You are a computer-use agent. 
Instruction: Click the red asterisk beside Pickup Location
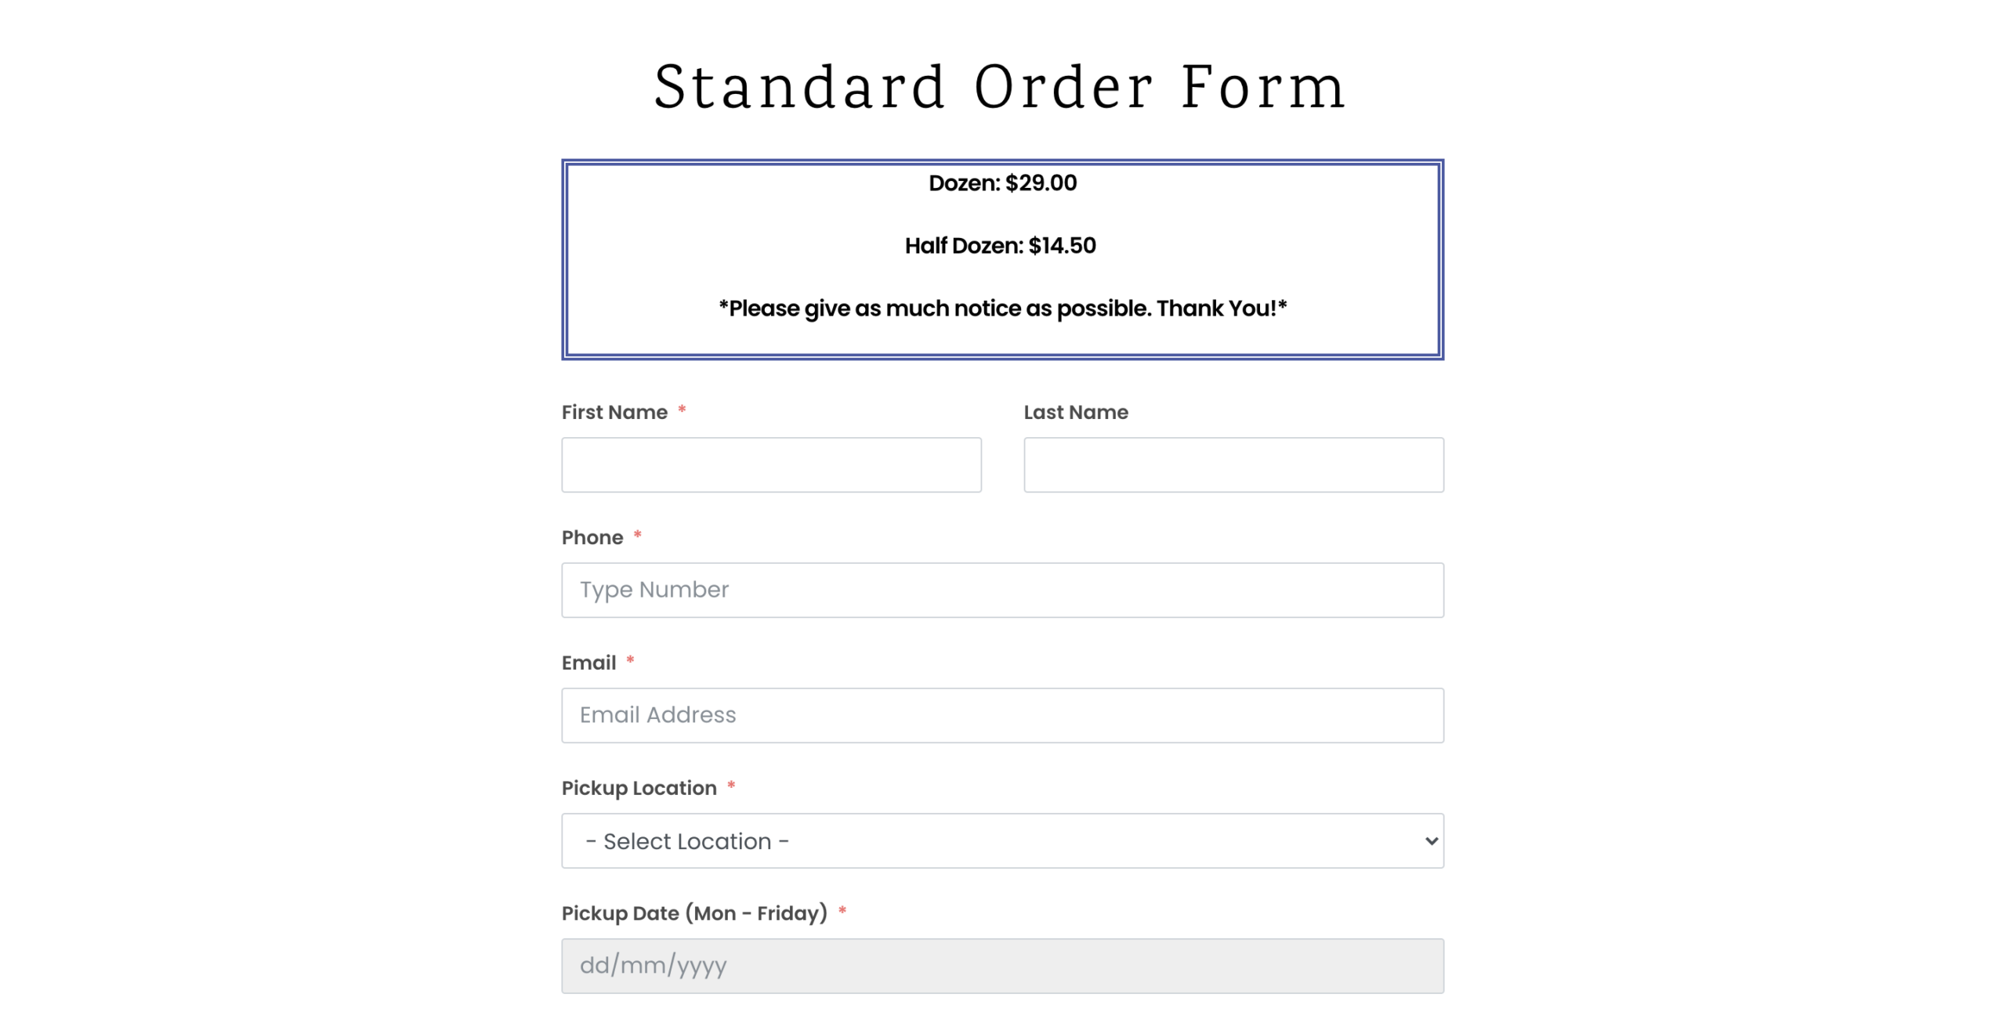[731, 786]
